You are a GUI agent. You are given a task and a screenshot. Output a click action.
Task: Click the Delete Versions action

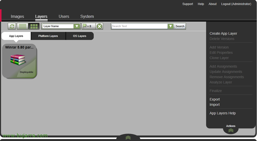click(222, 39)
